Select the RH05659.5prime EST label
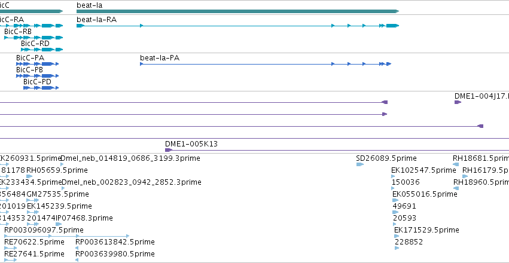 point(57,170)
